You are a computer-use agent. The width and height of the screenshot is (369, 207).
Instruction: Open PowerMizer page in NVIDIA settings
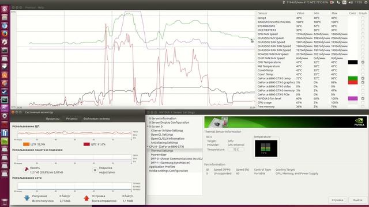(x=159, y=155)
